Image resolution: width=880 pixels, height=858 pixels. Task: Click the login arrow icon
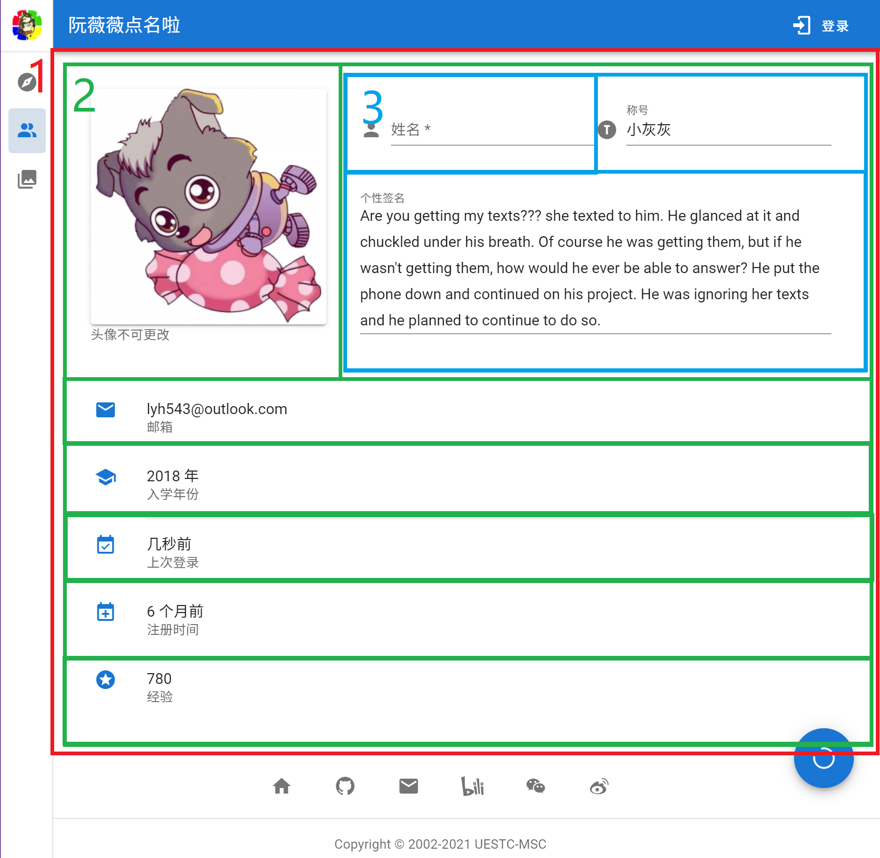coord(802,26)
